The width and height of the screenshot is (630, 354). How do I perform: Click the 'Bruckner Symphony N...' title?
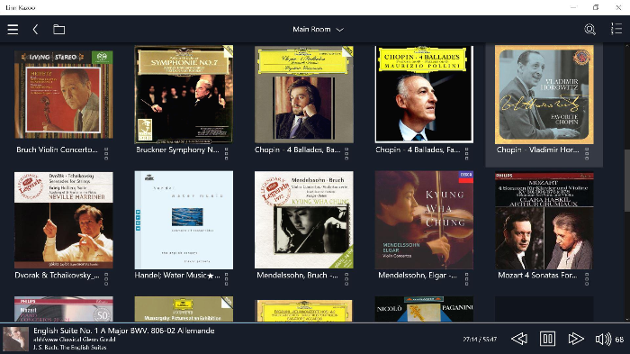point(177,150)
